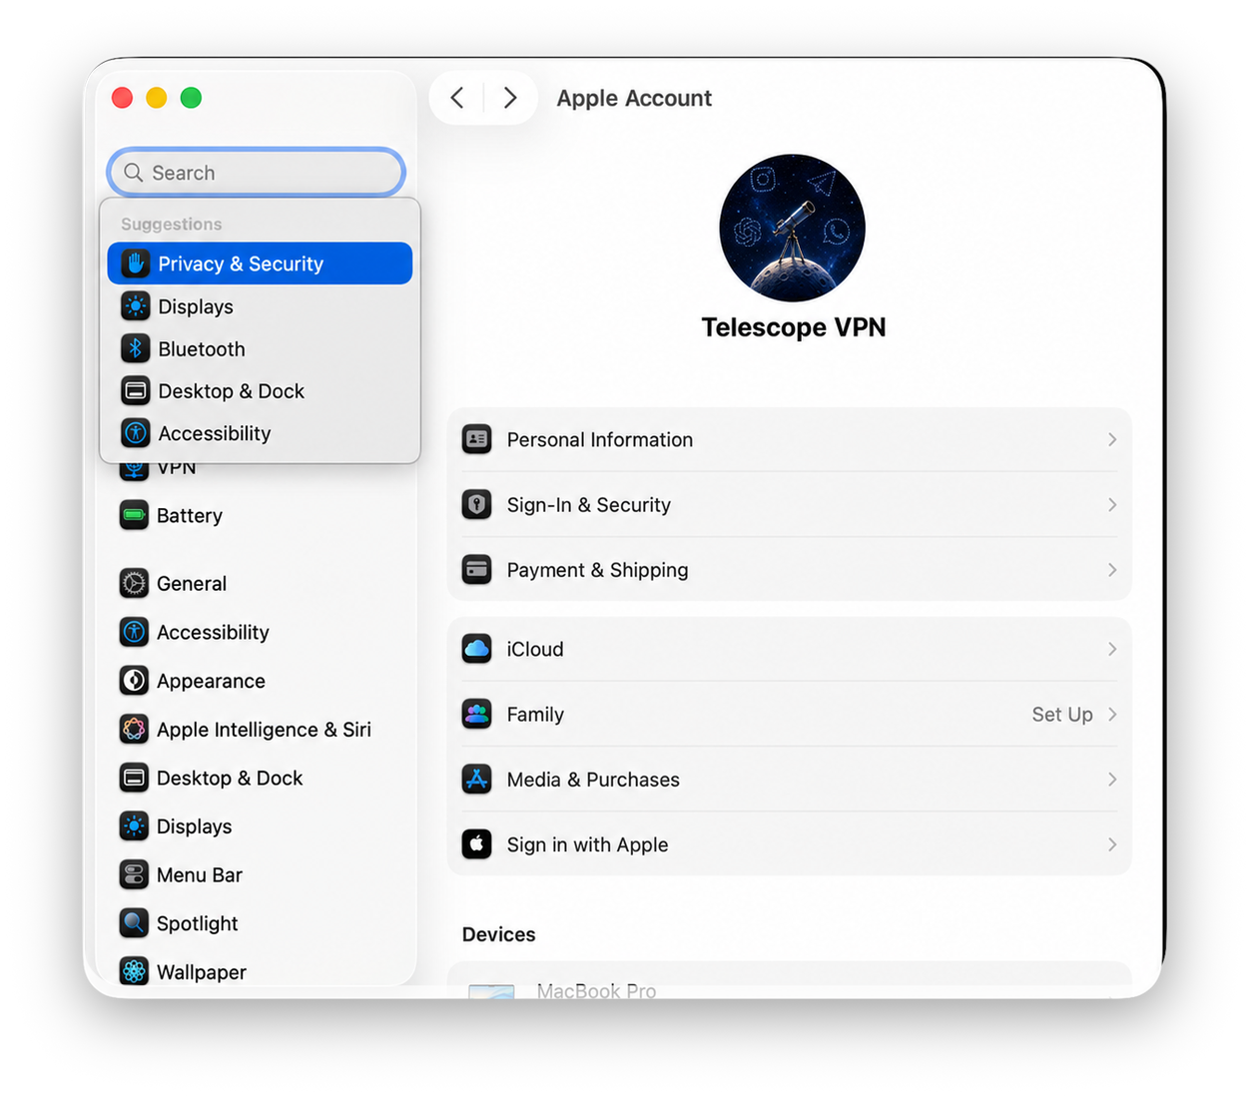
Task: Open Wallpaper settings in sidebar
Action: (x=258, y=971)
